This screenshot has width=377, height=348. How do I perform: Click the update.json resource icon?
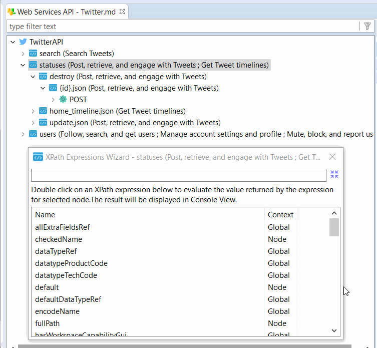[43, 122]
